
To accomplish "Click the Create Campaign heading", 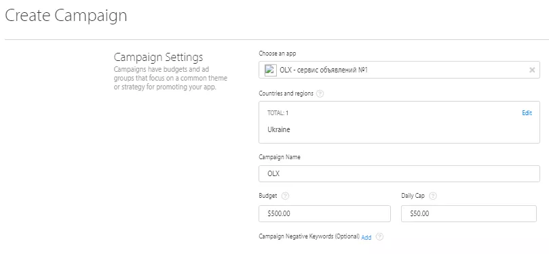I will pos(66,16).
